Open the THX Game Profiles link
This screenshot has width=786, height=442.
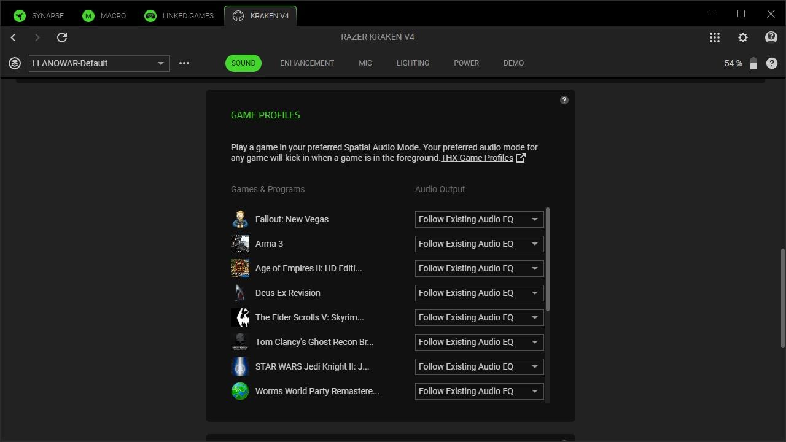pos(477,158)
